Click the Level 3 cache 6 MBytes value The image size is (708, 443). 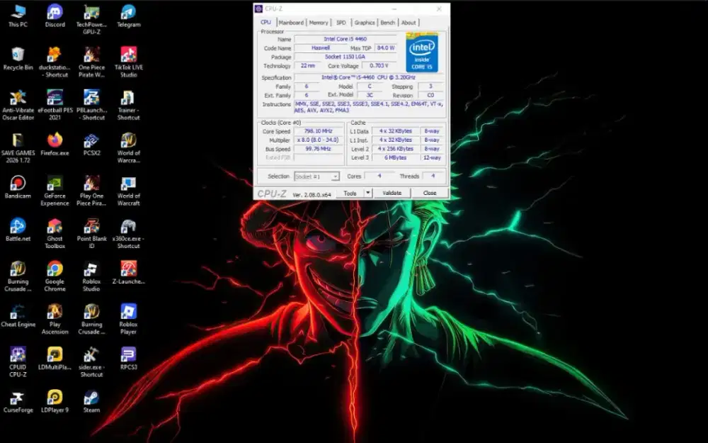(x=396, y=158)
